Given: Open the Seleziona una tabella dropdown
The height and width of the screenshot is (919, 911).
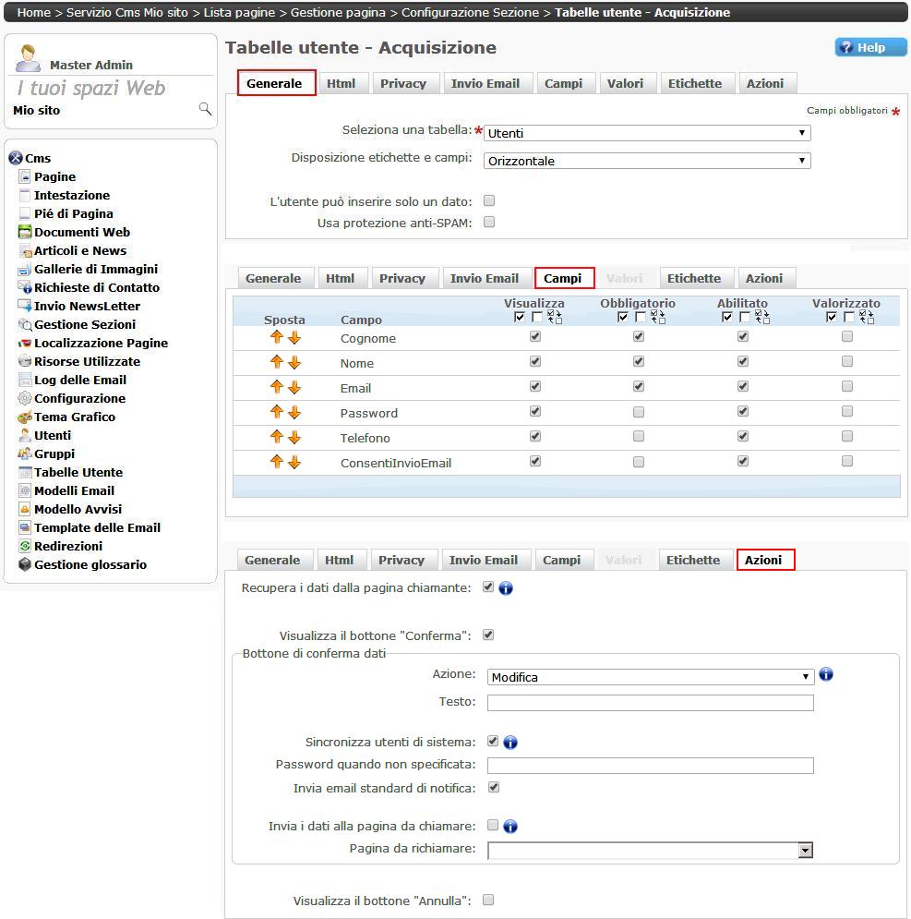Looking at the screenshot, I should 647,133.
